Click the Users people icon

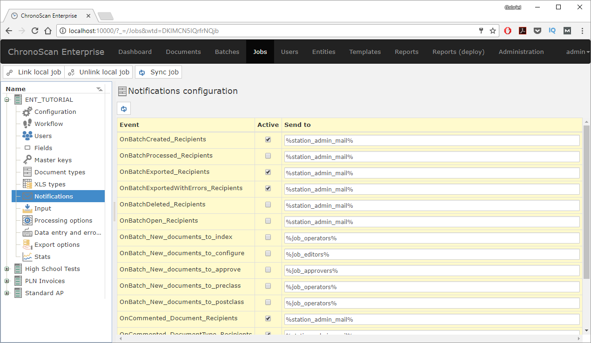click(27, 136)
